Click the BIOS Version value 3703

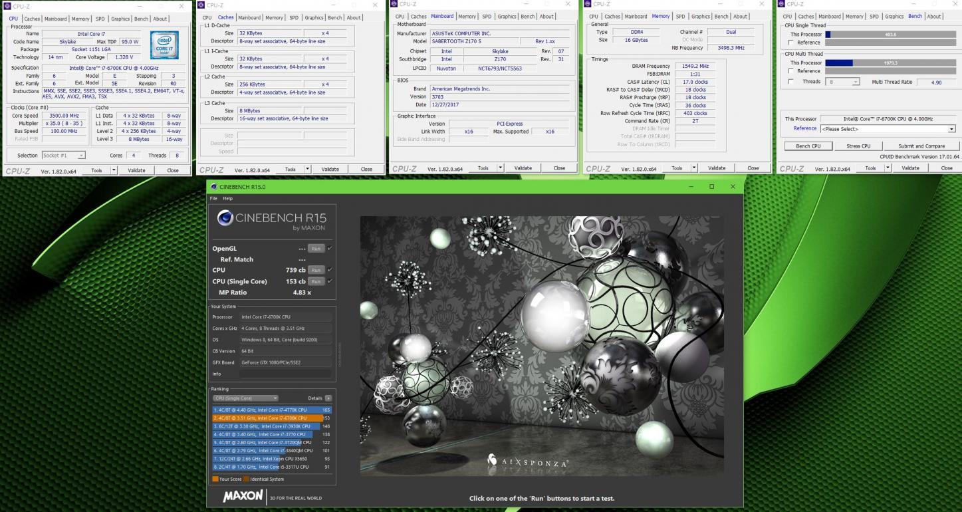coord(500,97)
